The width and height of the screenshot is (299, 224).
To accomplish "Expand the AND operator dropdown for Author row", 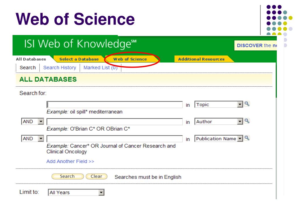I will (33, 121).
